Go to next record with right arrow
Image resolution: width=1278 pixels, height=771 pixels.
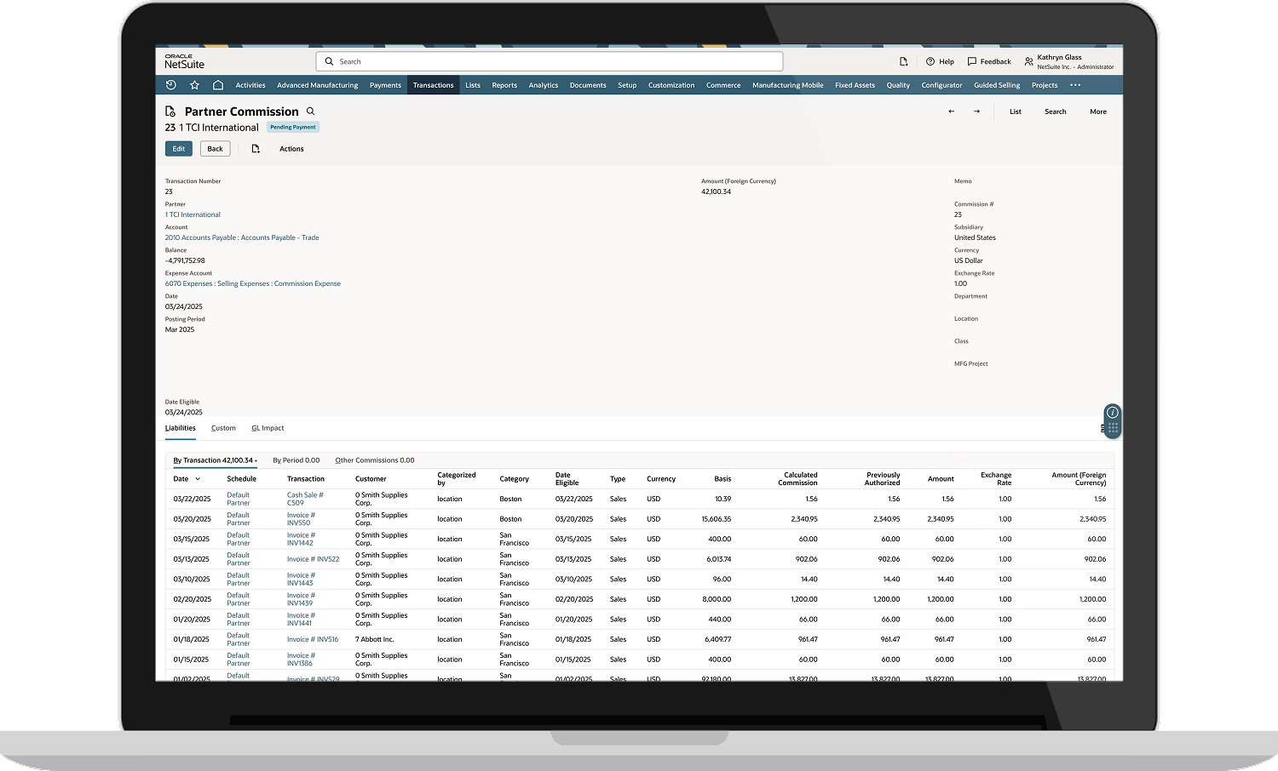976,111
